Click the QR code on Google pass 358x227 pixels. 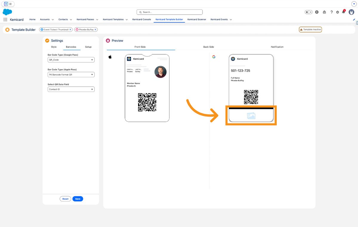click(251, 97)
